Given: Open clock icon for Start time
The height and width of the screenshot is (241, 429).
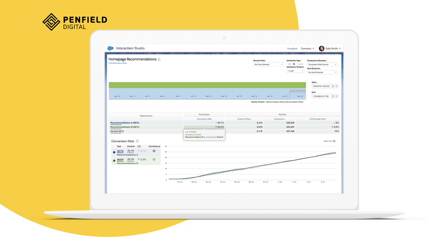Looking at the screenshot, I should (x=336, y=86).
